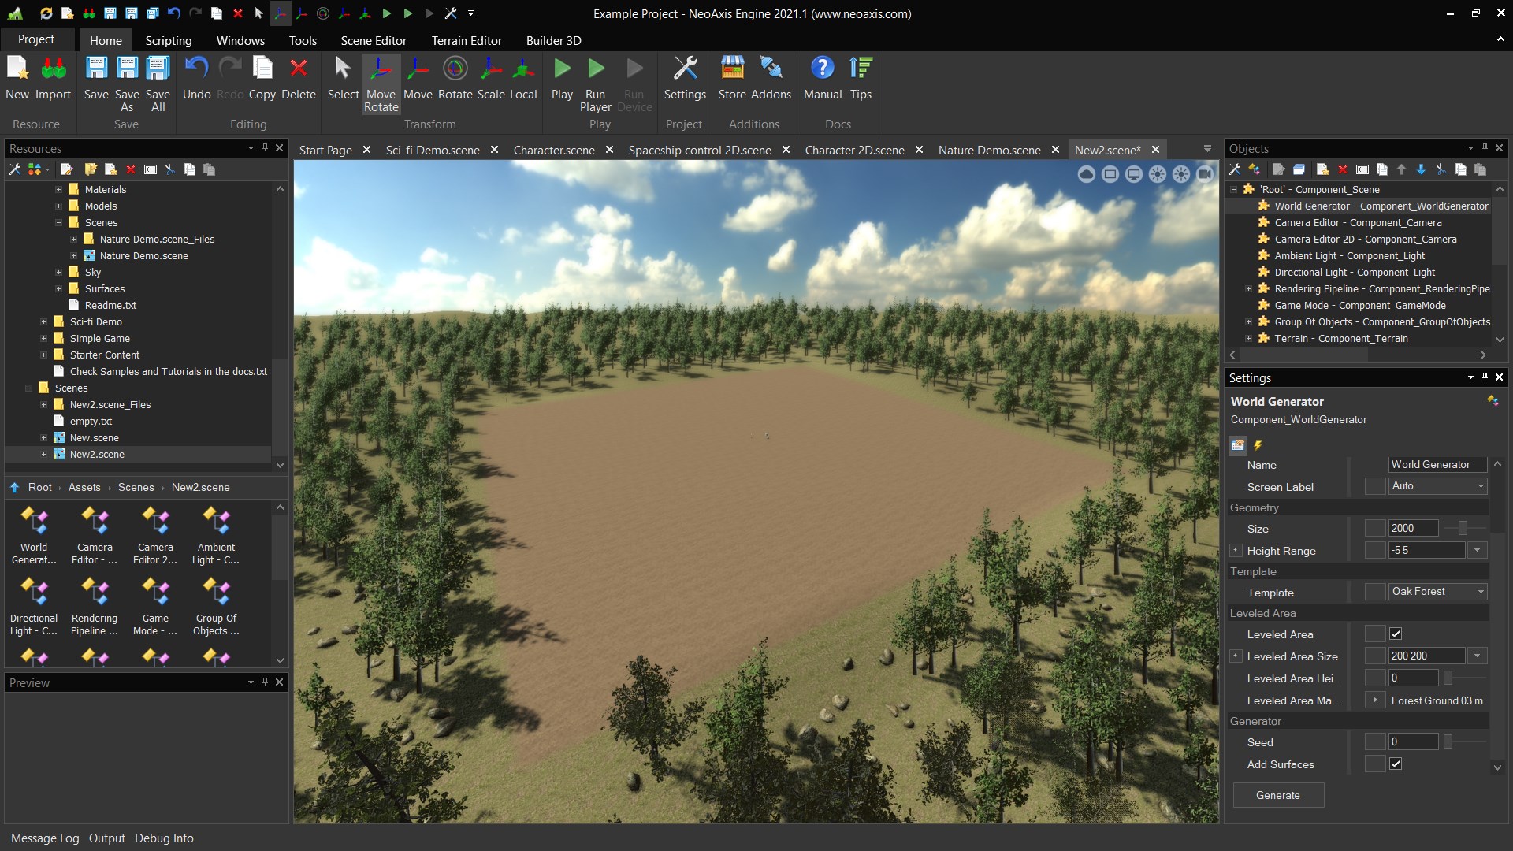1513x851 pixels.
Task: Select the Select tool in toolbar
Action: tap(342, 78)
